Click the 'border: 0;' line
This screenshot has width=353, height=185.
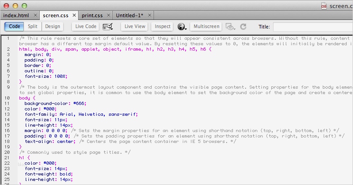click(x=38, y=66)
